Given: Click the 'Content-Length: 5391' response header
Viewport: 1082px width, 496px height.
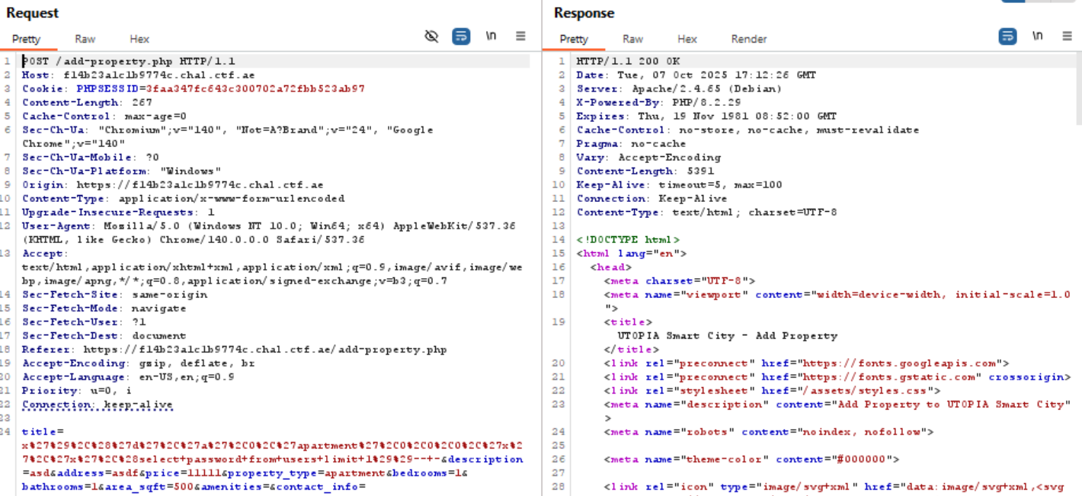Looking at the screenshot, I should [645, 171].
